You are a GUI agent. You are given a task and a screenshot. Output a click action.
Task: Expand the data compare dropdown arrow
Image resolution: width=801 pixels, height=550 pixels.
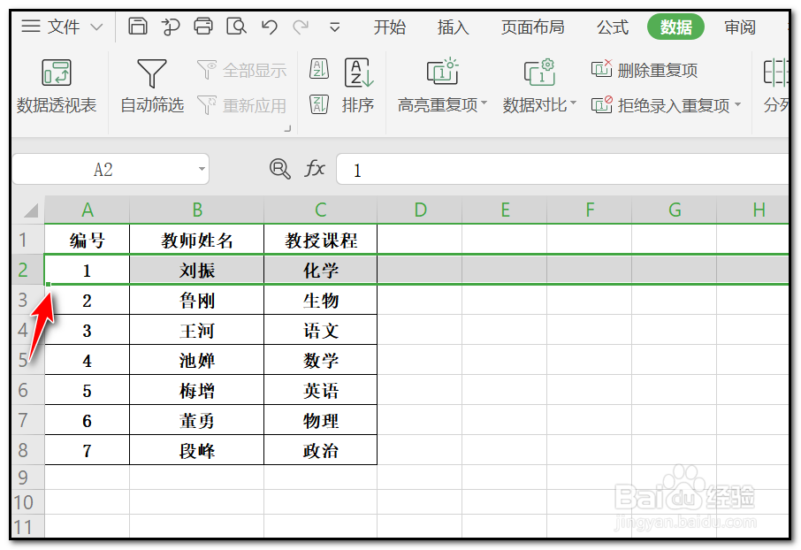click(x=573, y=103)
